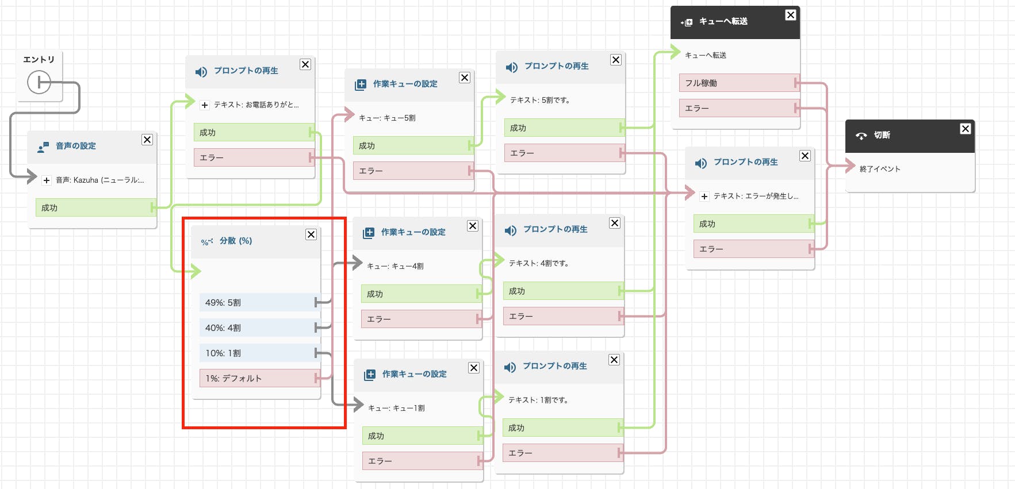Select the 1%: デフォルト branch row
Viewport: 1015px width, 489px height.
260,378
